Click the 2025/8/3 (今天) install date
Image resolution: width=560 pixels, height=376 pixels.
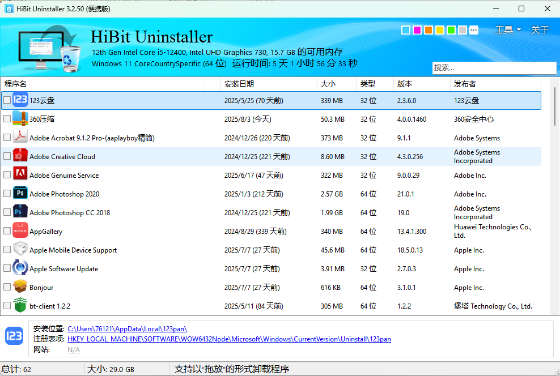[248, 119]
